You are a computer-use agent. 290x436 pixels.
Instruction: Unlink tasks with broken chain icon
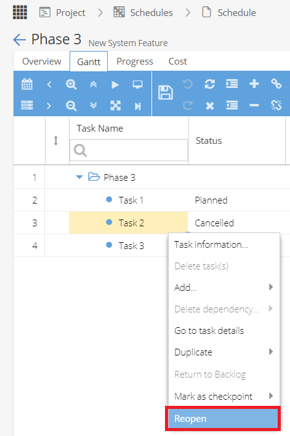(x=276, y=105)
